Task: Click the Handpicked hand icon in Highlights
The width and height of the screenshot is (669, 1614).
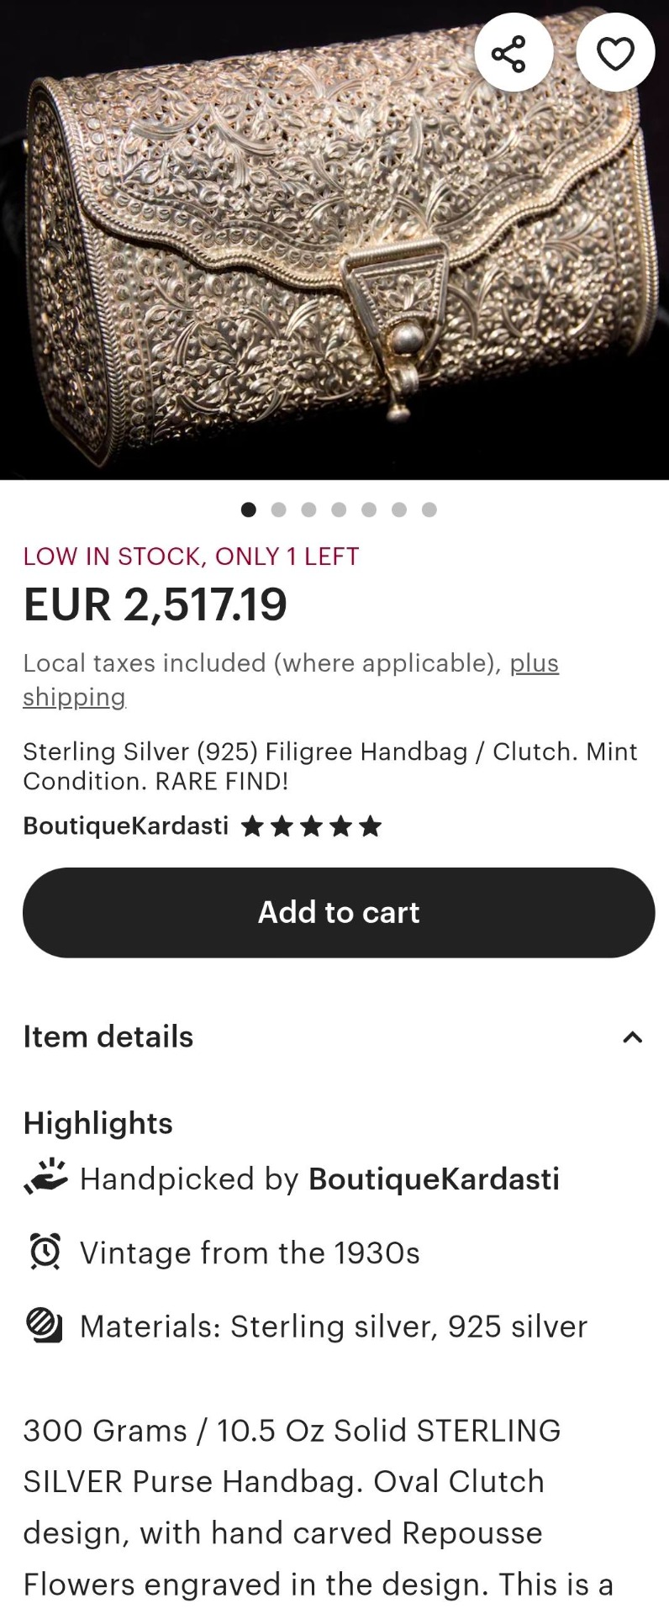Action: [45, 1178]
